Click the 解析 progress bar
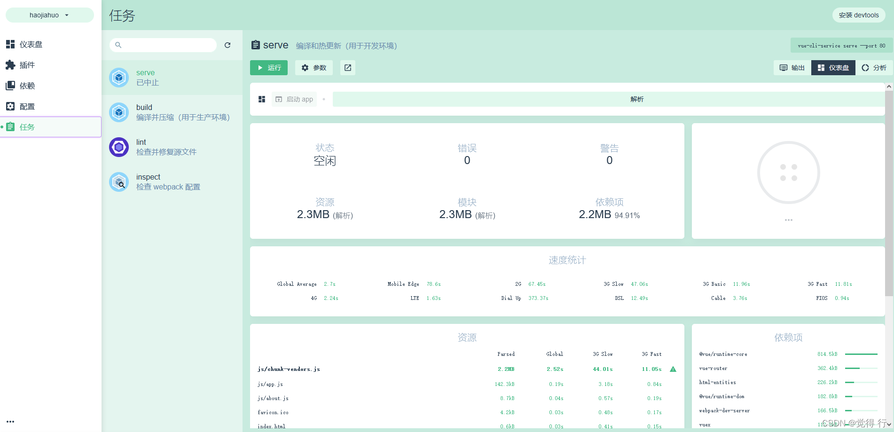The image size is (894, 432). (609, 99)
